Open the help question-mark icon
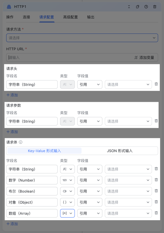Image resolution: width=164 pixels, height=233 pixels. tap(146, 7)
